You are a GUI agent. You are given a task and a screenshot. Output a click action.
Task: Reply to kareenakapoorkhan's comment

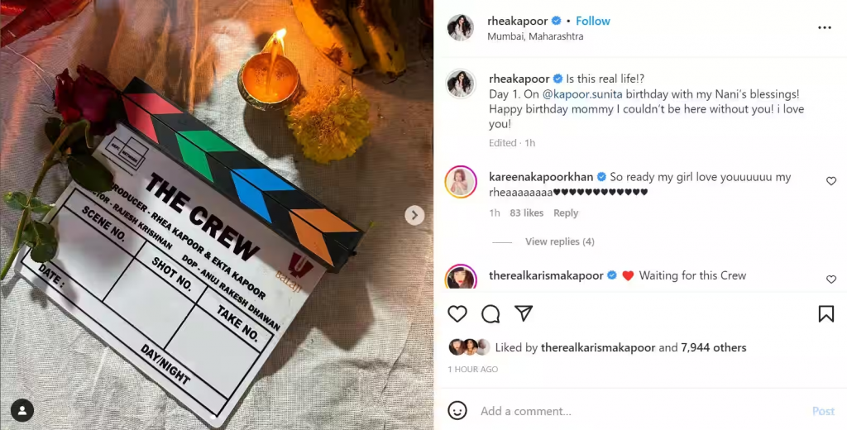[x=566, y=213]
